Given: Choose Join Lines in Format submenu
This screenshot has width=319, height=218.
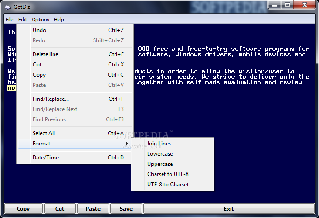Looking at the screenshot, I should coord(172,144).
